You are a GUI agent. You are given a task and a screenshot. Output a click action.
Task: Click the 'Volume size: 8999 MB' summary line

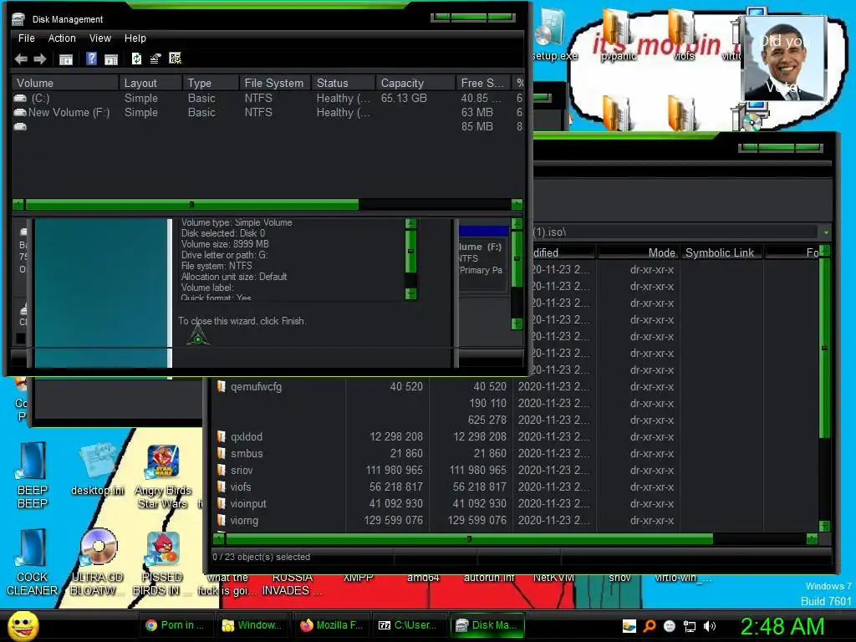[x=225, y=244]
